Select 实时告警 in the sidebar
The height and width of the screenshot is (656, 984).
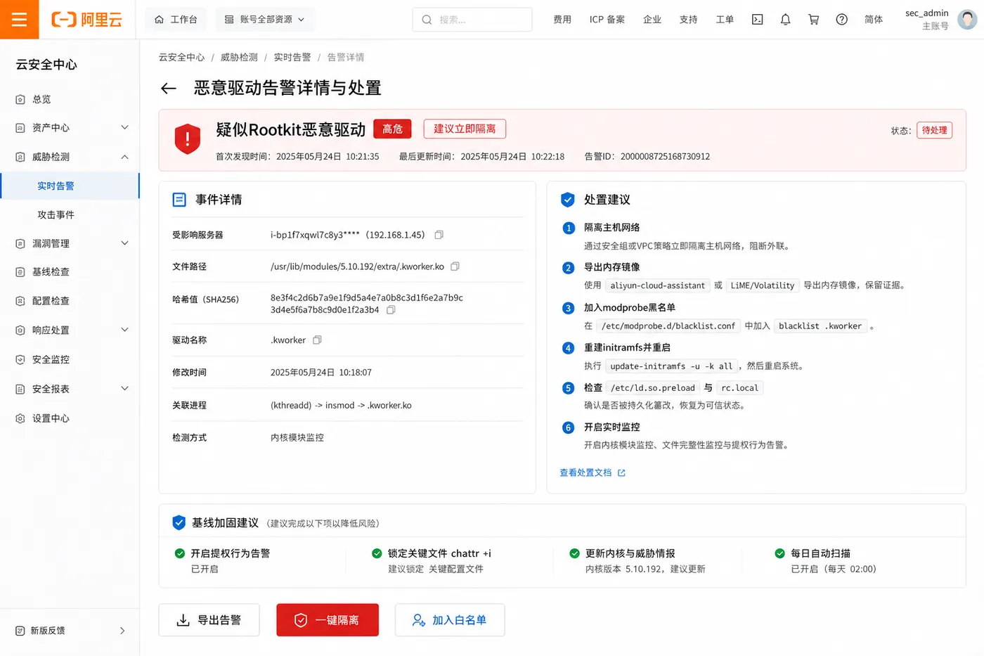tap(70, 186)
